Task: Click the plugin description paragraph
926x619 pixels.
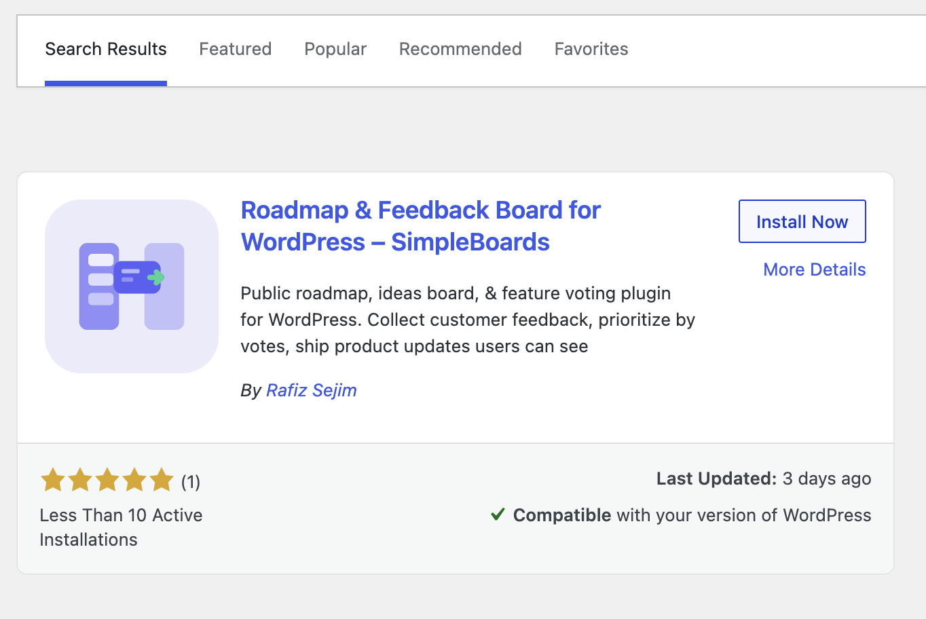Action: [468, 320]
